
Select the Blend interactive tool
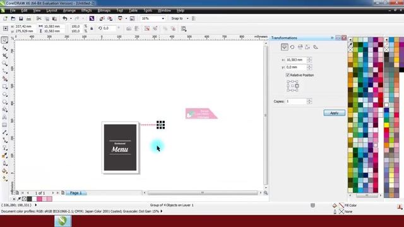(x=4, y=148)
